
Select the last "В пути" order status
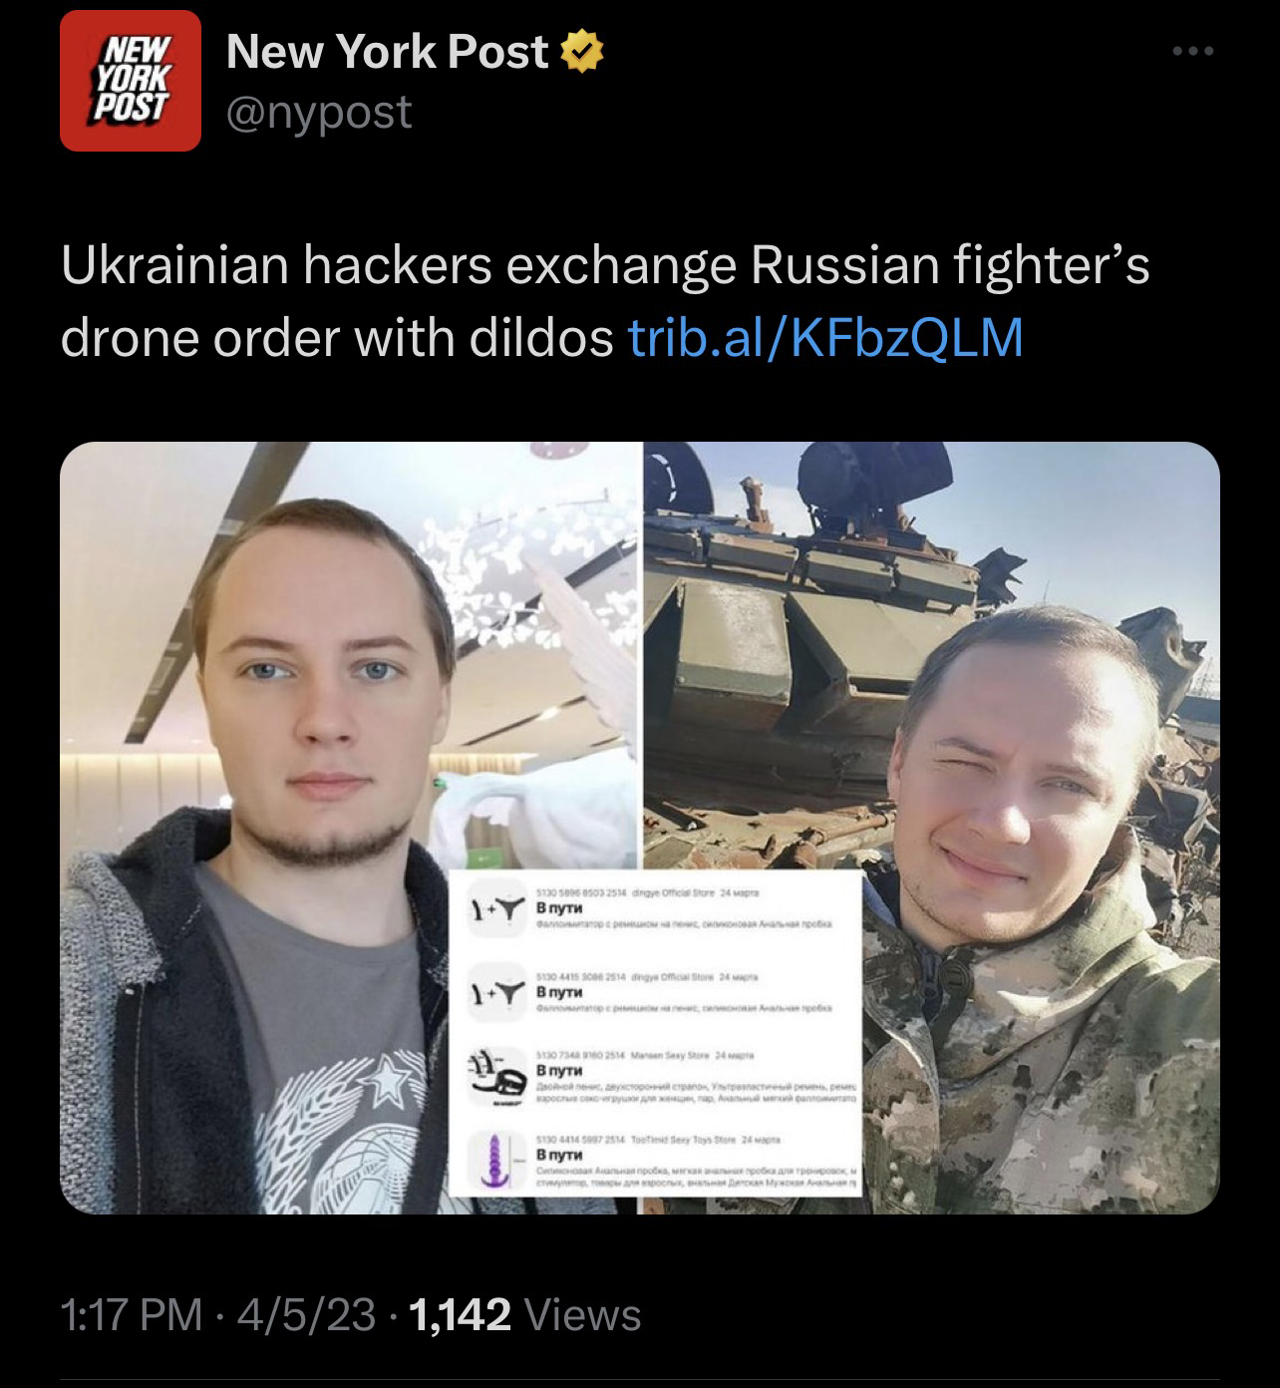559,1155
